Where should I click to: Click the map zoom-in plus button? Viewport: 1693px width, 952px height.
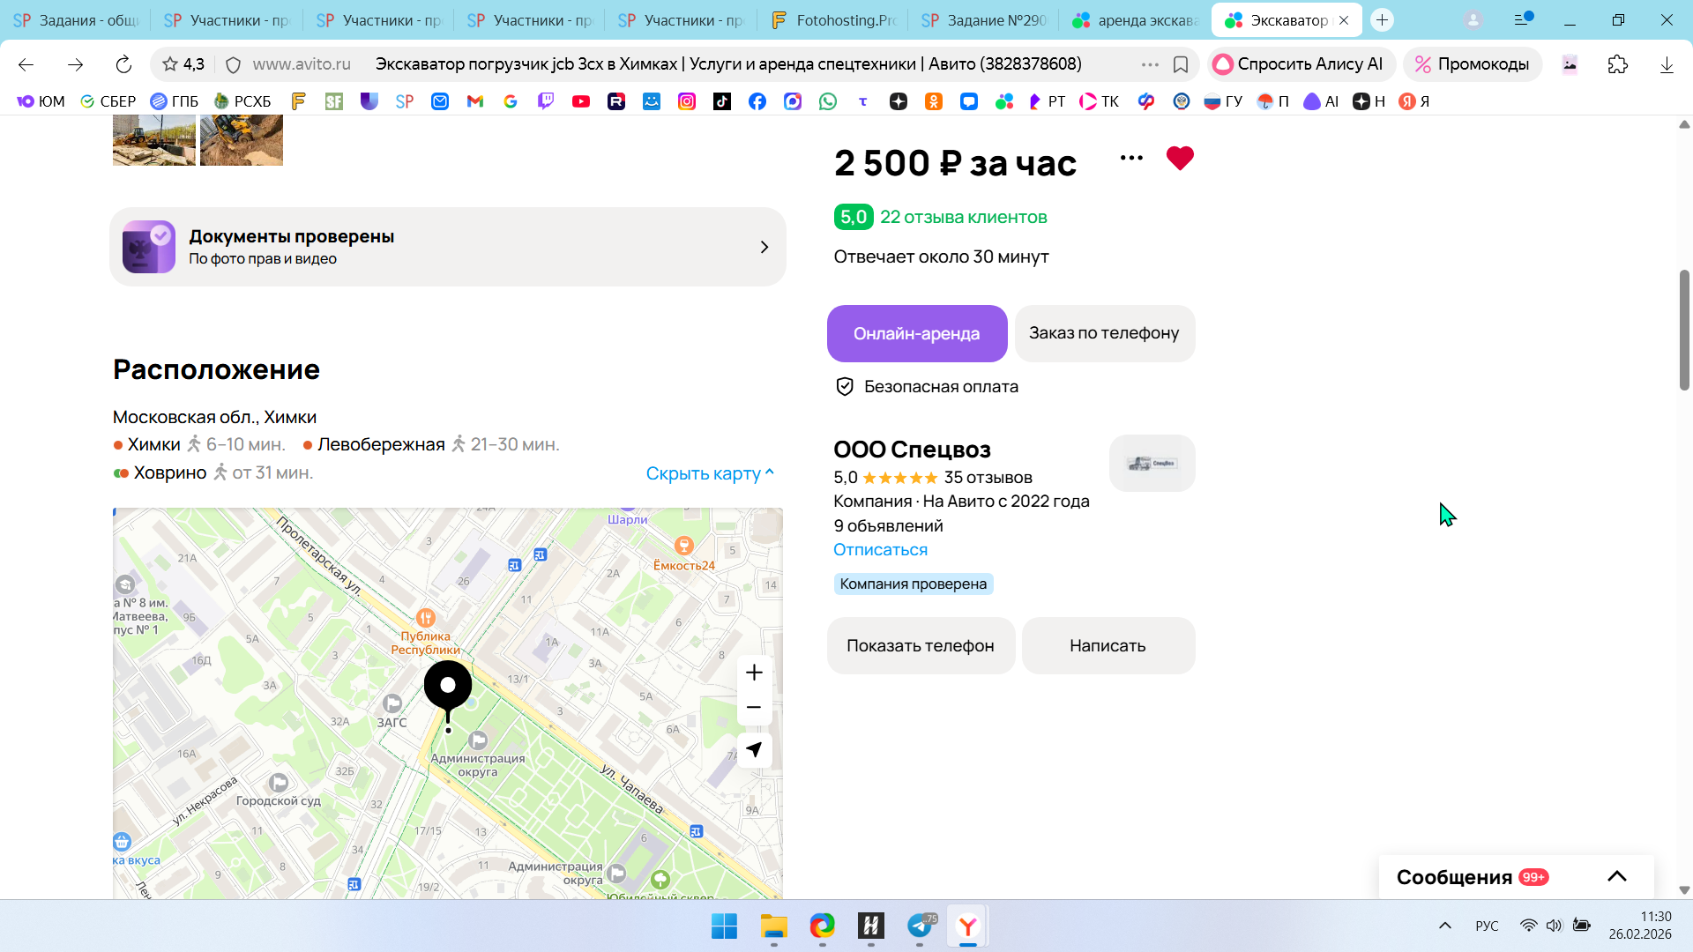[754, 673]
